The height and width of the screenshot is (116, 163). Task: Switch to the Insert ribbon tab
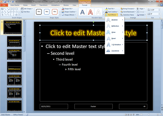click(x=34, y=5)
